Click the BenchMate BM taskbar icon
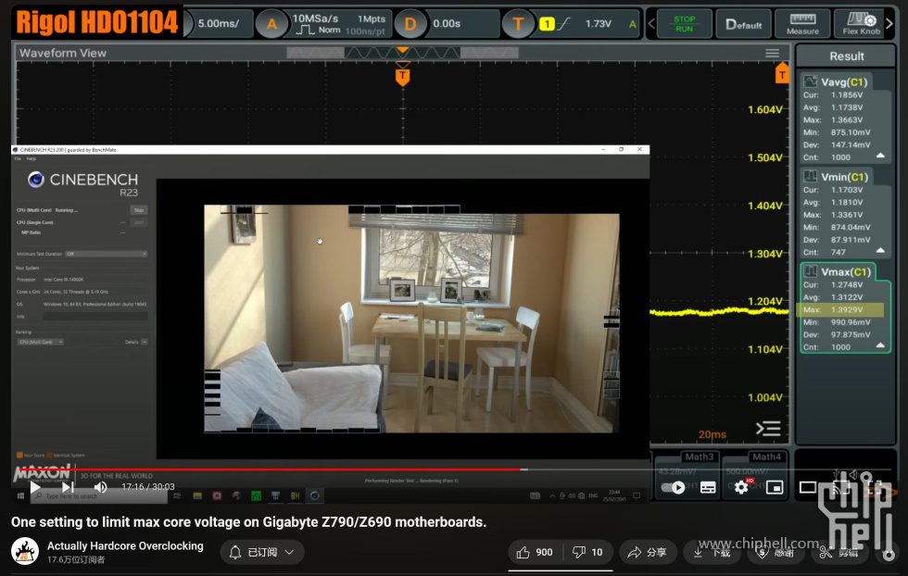The height and width of the screenshot is (576, 908). click(295, 495)
